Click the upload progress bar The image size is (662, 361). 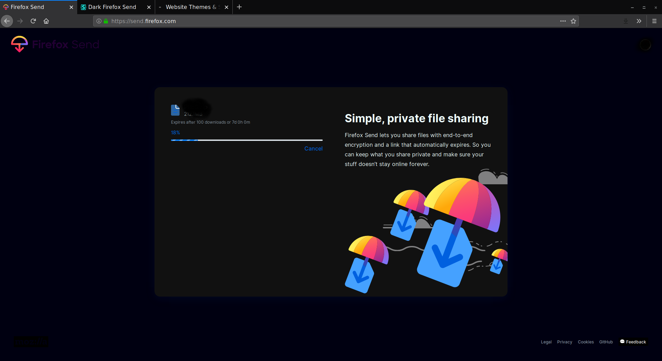tap(247, 140)
